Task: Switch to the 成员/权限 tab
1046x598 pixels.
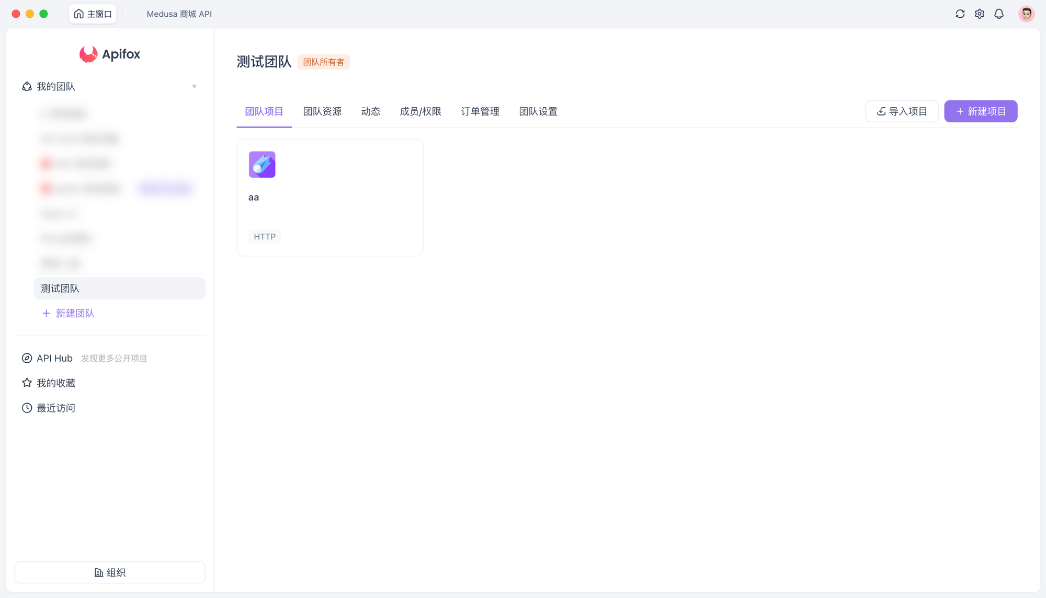Action: pyautogui.click(x=420, y=111)
